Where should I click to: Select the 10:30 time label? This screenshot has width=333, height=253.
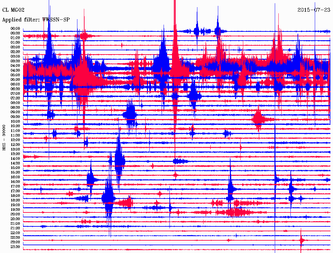(15, 126)
